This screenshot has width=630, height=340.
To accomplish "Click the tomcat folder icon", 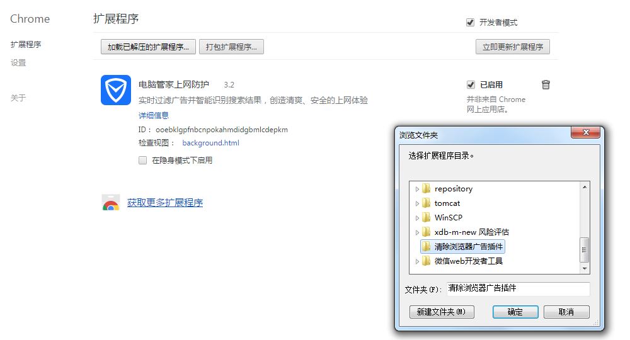I will coord(427,203).
